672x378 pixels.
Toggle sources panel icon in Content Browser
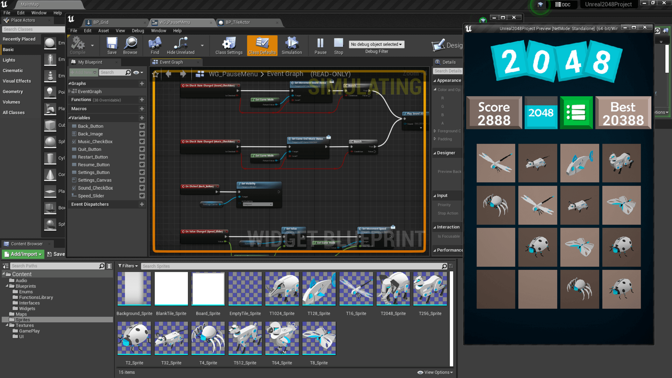6,266
